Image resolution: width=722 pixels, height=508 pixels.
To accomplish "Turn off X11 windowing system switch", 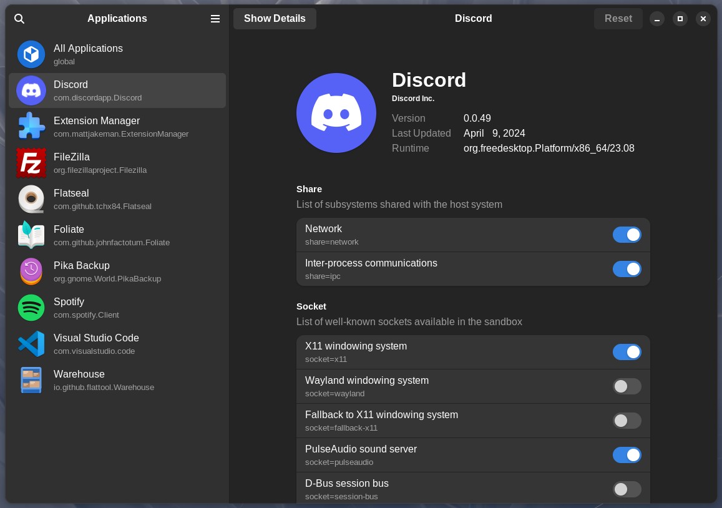I will (x=627, y=352).
